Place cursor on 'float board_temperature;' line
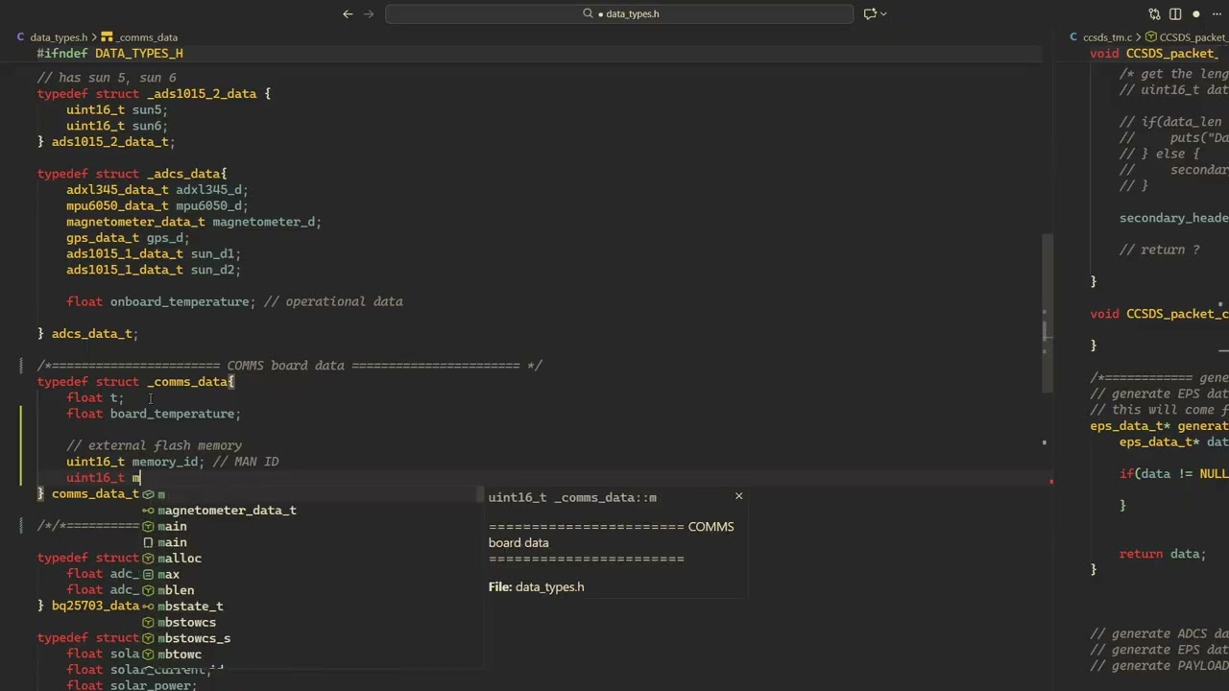The image size is (1229, 691). coord(154,414)
